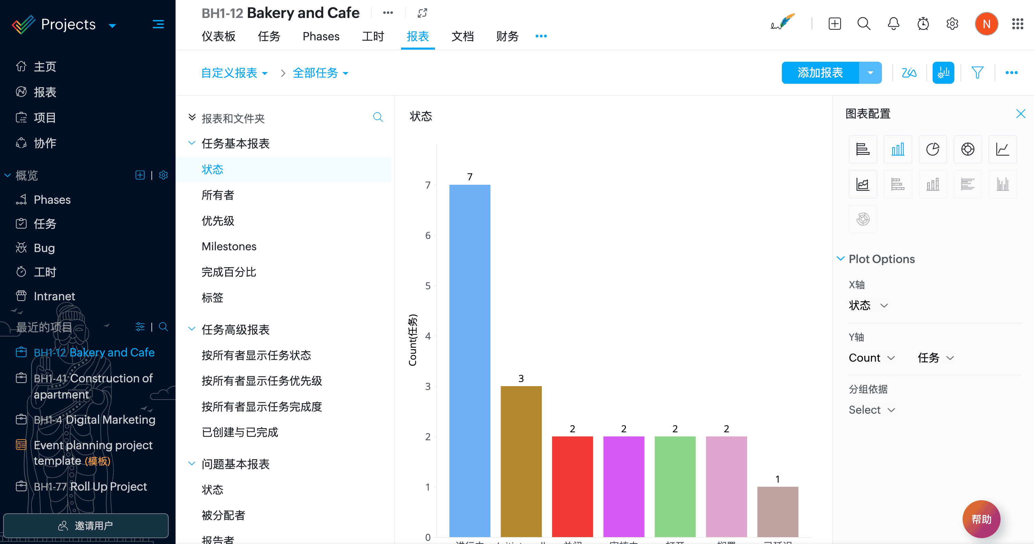The width and height of the screenshot is (1034, 544).
Task: Click the 添加报表 button
Action: point(820,73)
